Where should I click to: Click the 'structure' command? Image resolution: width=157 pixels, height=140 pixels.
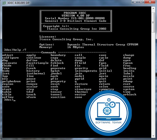point(83,89)
